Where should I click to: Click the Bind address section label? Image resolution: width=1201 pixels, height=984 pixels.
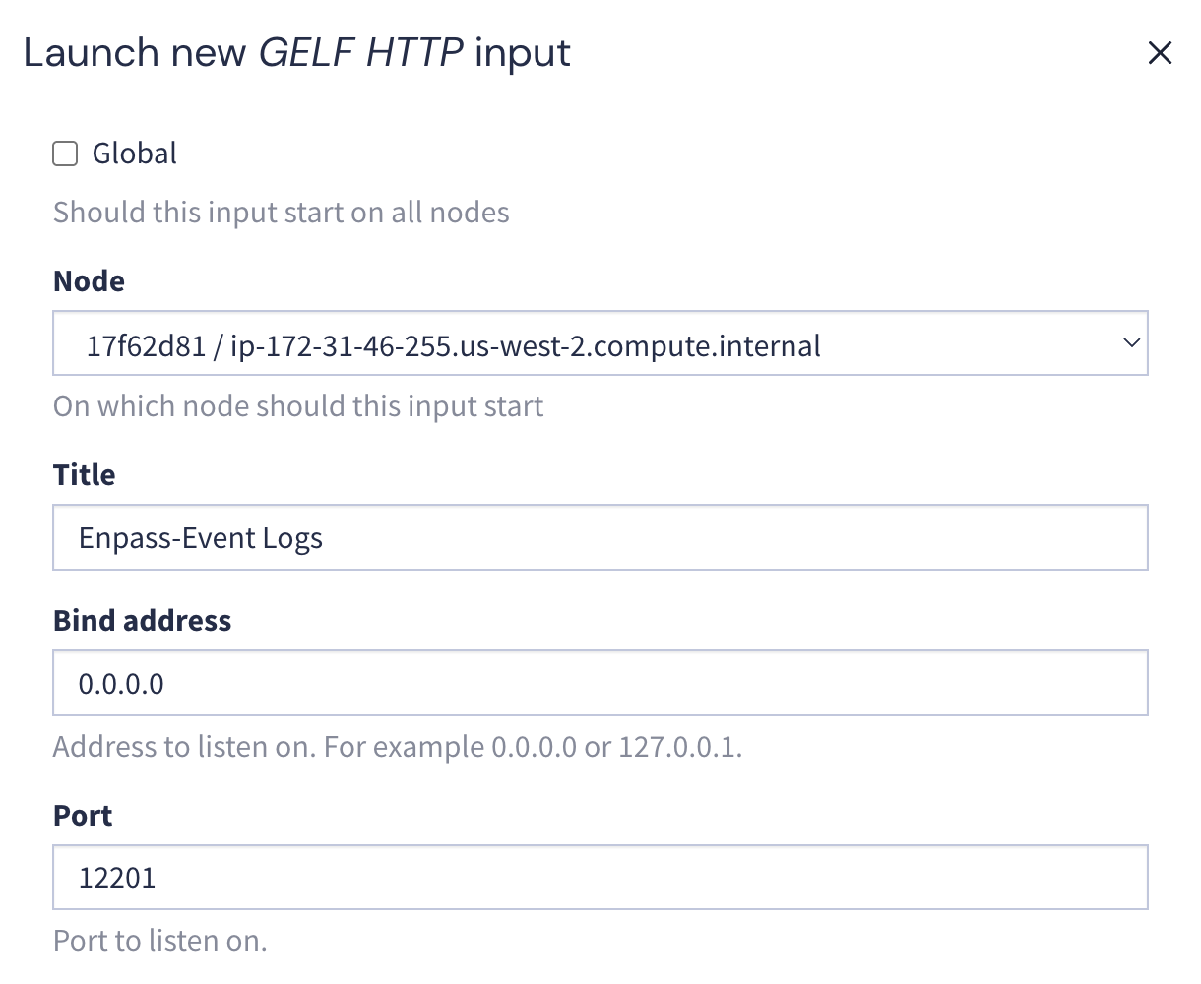pos(142,620)
